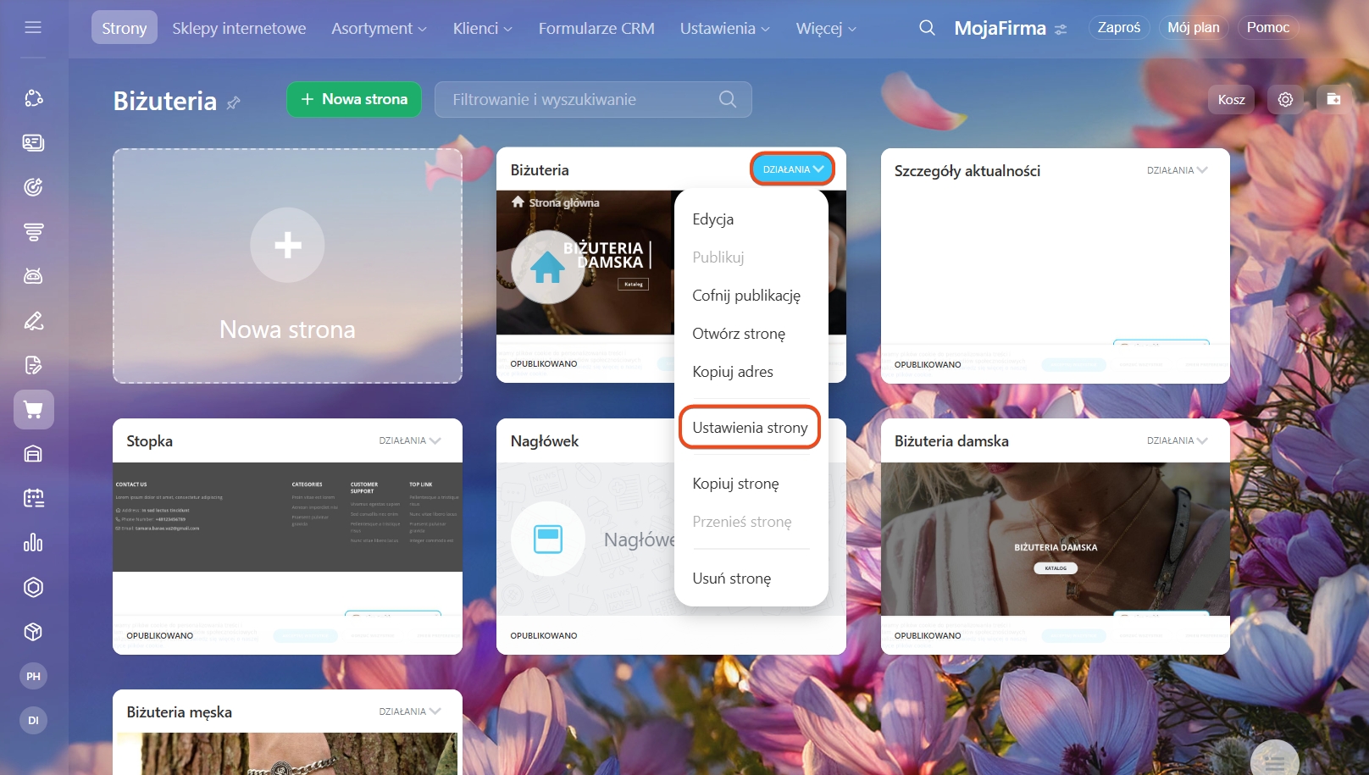
Task: Open the Biżuteria damska page thumbnail
Action: coord(1055,538)
